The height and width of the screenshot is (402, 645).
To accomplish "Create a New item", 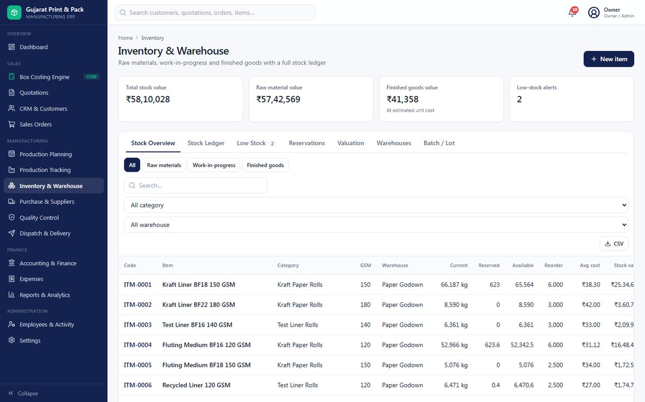I will pyautogui.click(x=609, y=59).
